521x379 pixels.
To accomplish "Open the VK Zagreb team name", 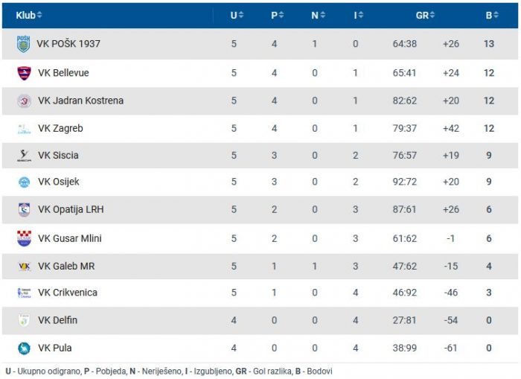I will click(60, 128).
